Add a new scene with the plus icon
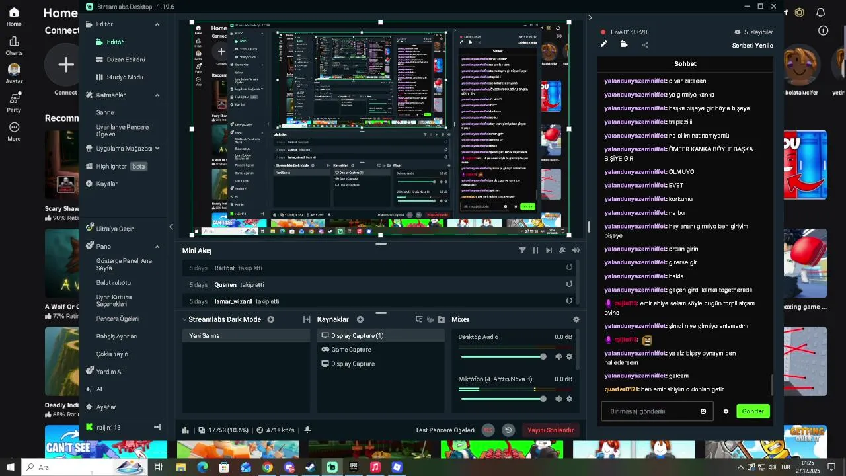Viewport: 846px width, 476px height. (270, 319)
